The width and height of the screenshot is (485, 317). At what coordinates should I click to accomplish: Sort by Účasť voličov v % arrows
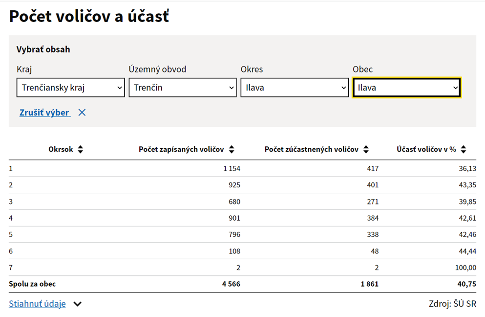[x=464, y=150]
